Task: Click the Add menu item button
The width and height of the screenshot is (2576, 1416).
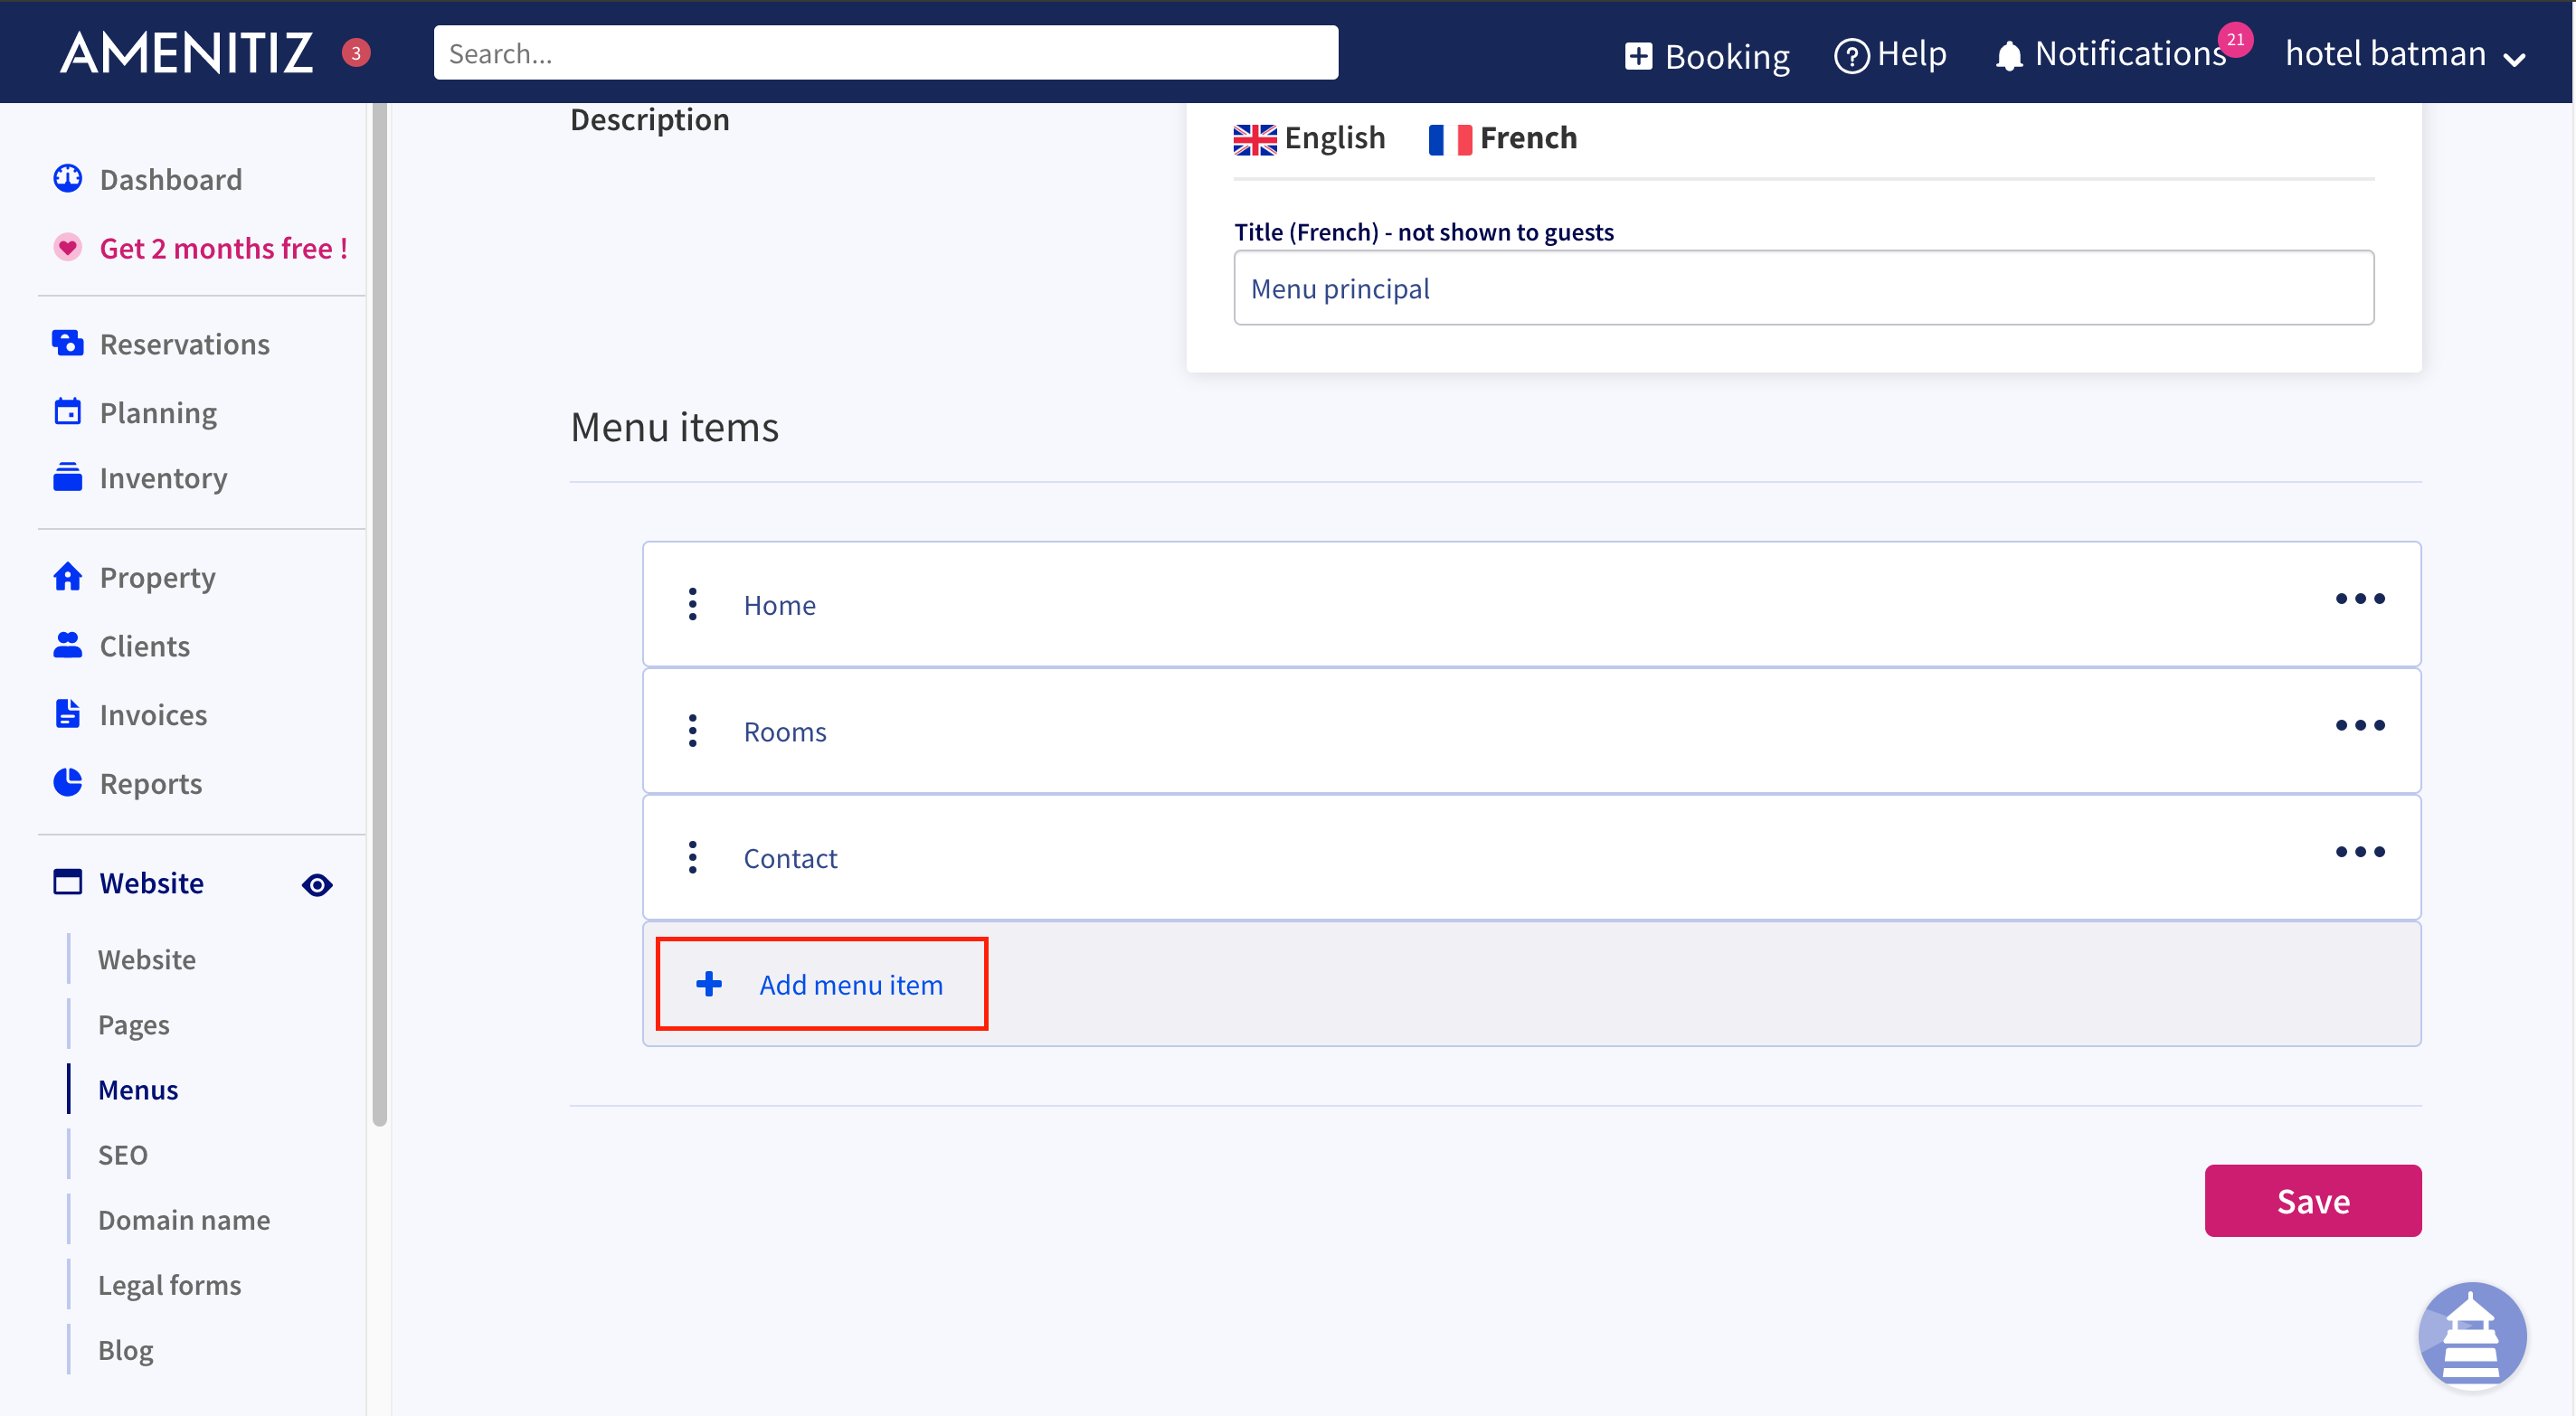Action: click(821, 984)
